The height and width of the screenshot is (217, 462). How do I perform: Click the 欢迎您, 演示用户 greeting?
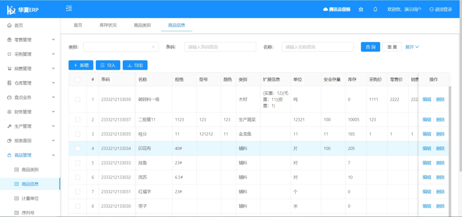point(404,9)
